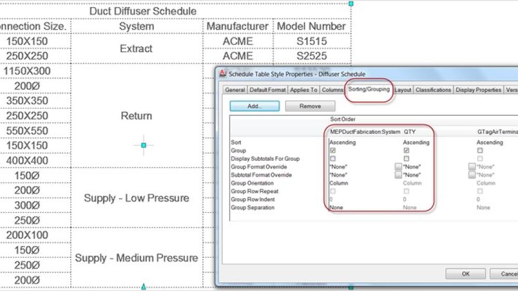Viewport: 518px width, 291px height.
Task: Open the Default Format tab
Action: pyautogui.click(x=268, y=89)
